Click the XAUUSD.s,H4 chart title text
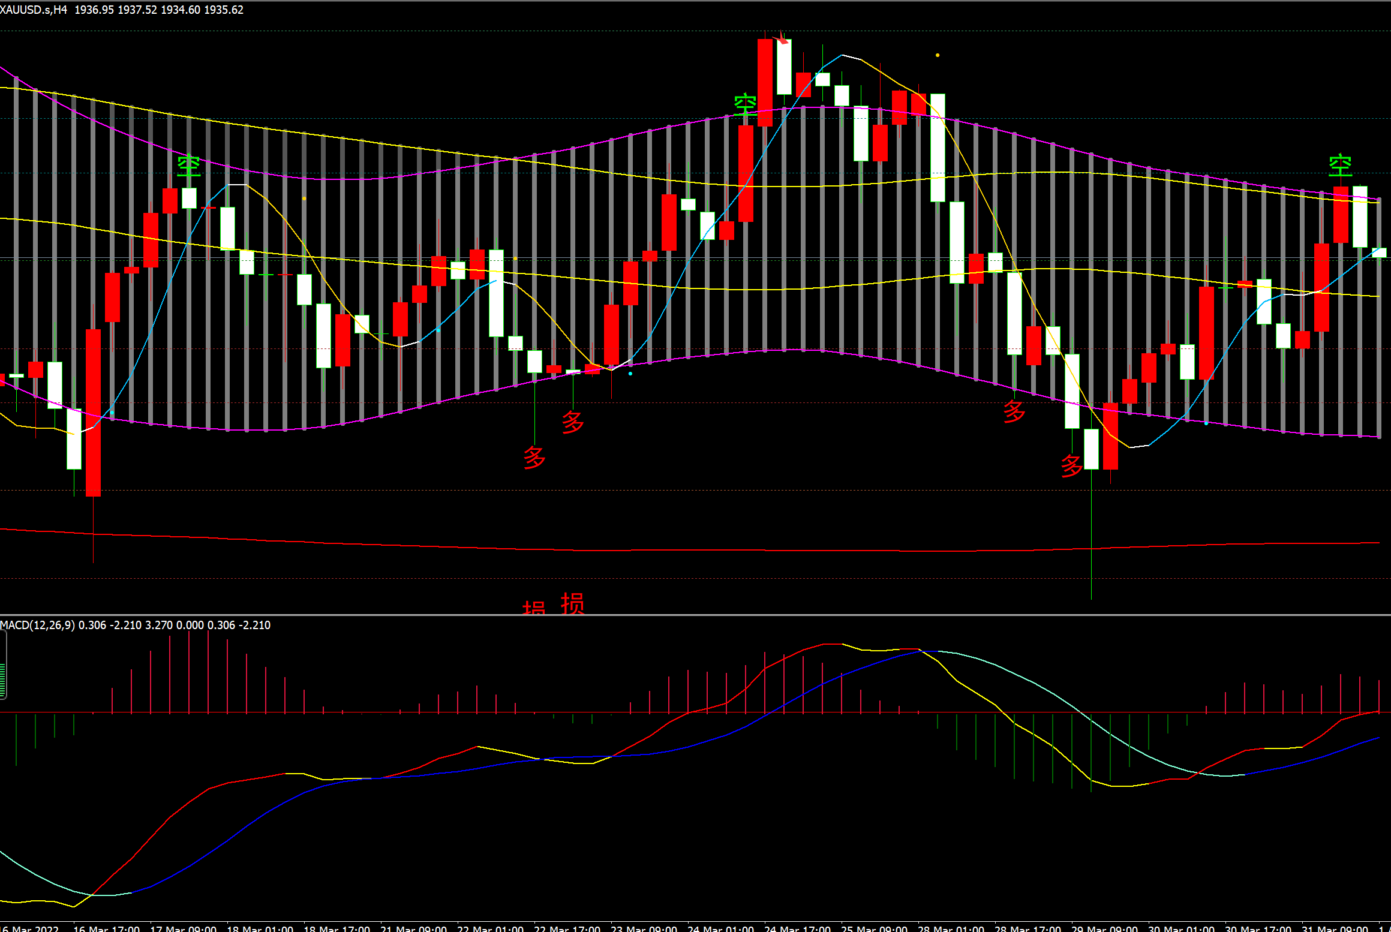The width and height of the screenshot is (1391, 932). (x=34, y=10)
